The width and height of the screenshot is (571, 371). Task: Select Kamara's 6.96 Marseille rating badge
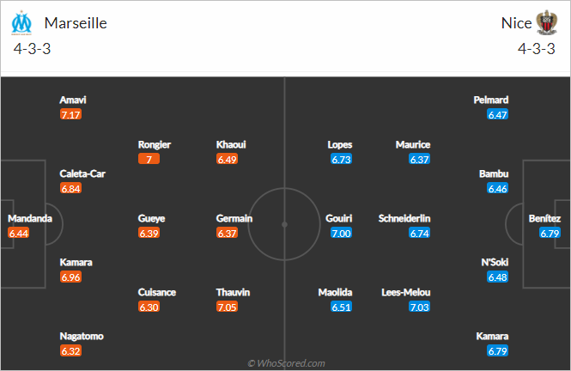coord(70,277)
